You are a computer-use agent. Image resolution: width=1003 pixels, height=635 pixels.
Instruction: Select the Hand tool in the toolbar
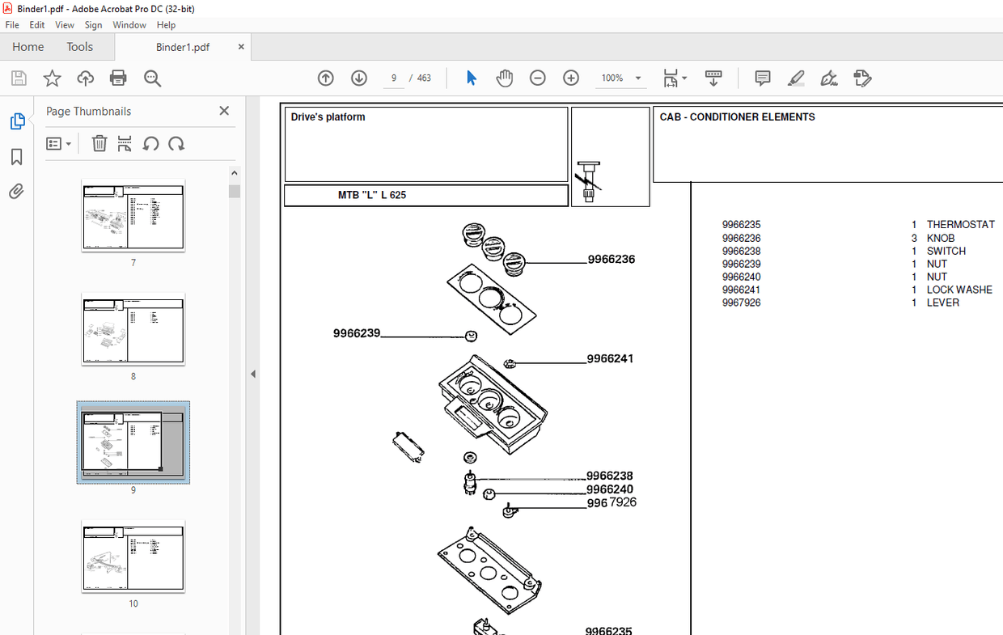click(x=504, y=78)
